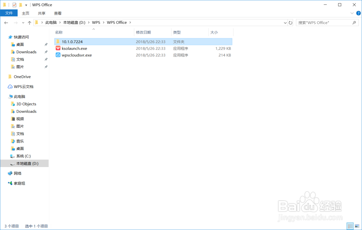This screenshot has width=362, height=230.
Task: Open WPS云文档 in navigation pane
Action: coord(24,86)
